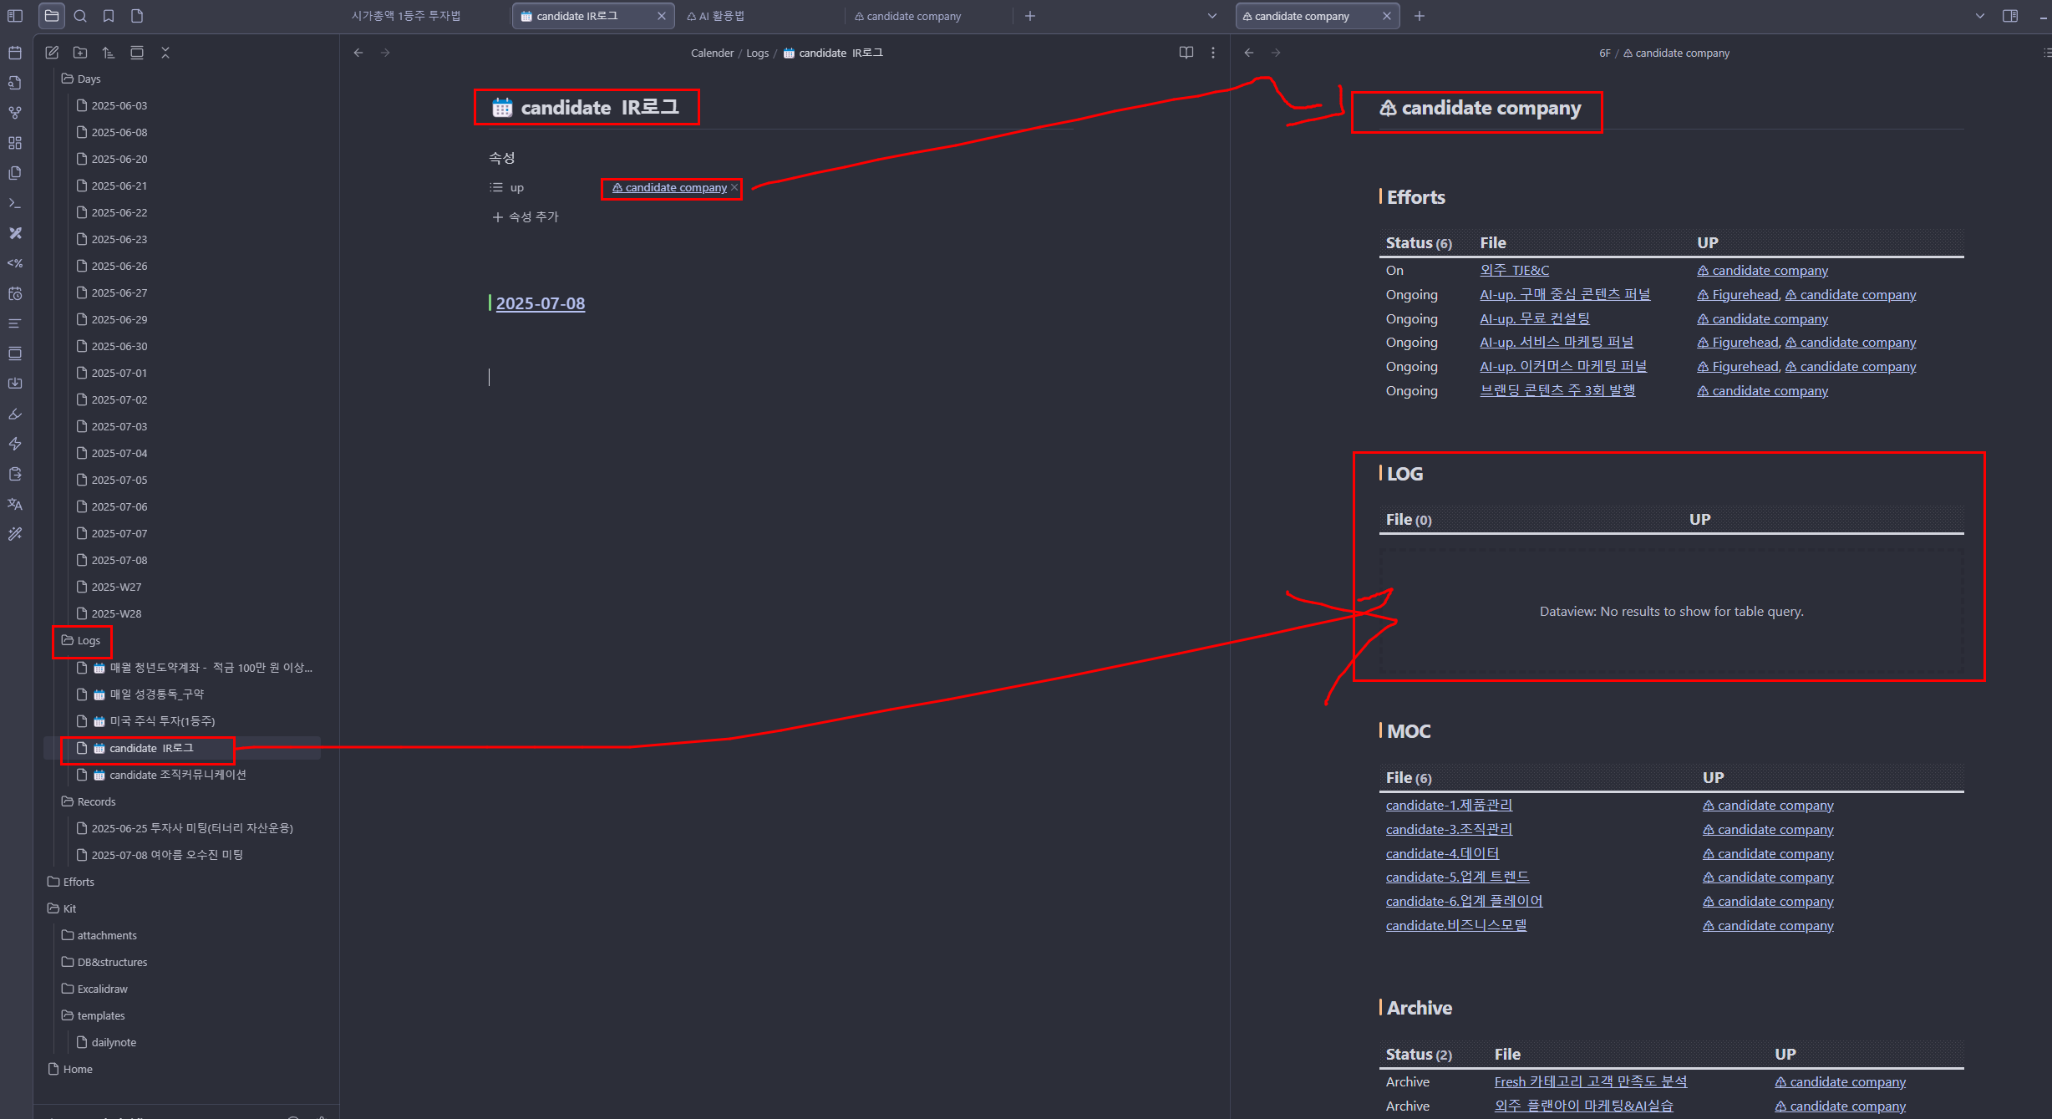Image resolution: width=2052 pixels, height=1119 pixels.
Task: Click the text-lines icon in the ribbon
Action: click(15, 323)
